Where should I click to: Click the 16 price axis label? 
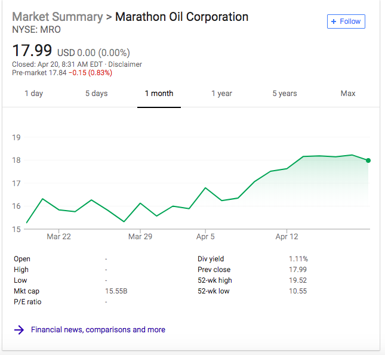point(16,206)
